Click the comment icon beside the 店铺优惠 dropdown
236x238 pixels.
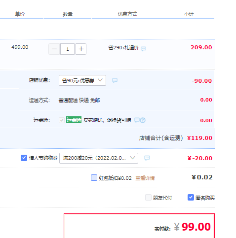115,80
